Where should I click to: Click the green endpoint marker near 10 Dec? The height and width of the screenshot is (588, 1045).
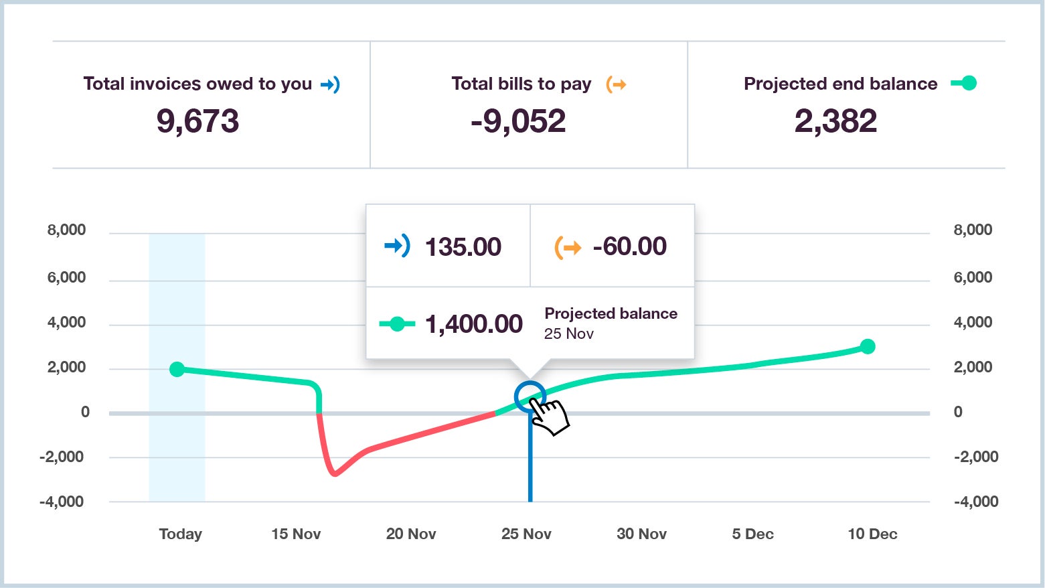click(x=868, y=347)
